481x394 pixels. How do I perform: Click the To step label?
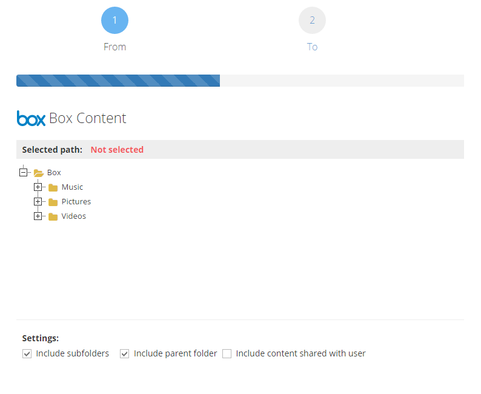pos(312,47)
